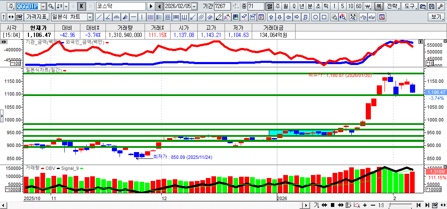Click the save chart floppy disk icon
Viewport: 447px width, 209px height.
pos(431,6)
